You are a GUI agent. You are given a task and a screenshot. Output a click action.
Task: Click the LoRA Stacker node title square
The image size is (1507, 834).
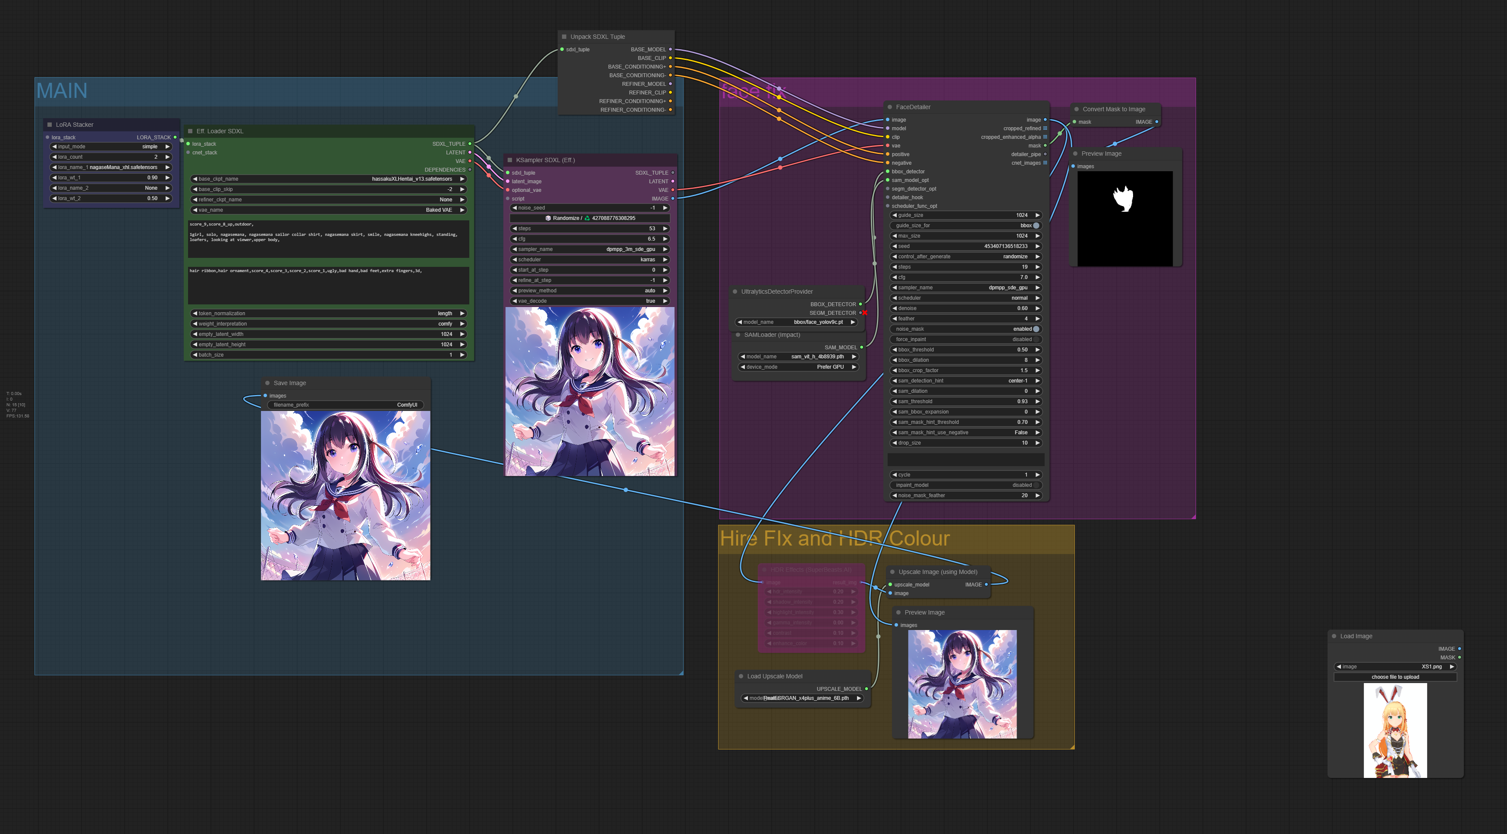tap(50, 125)
